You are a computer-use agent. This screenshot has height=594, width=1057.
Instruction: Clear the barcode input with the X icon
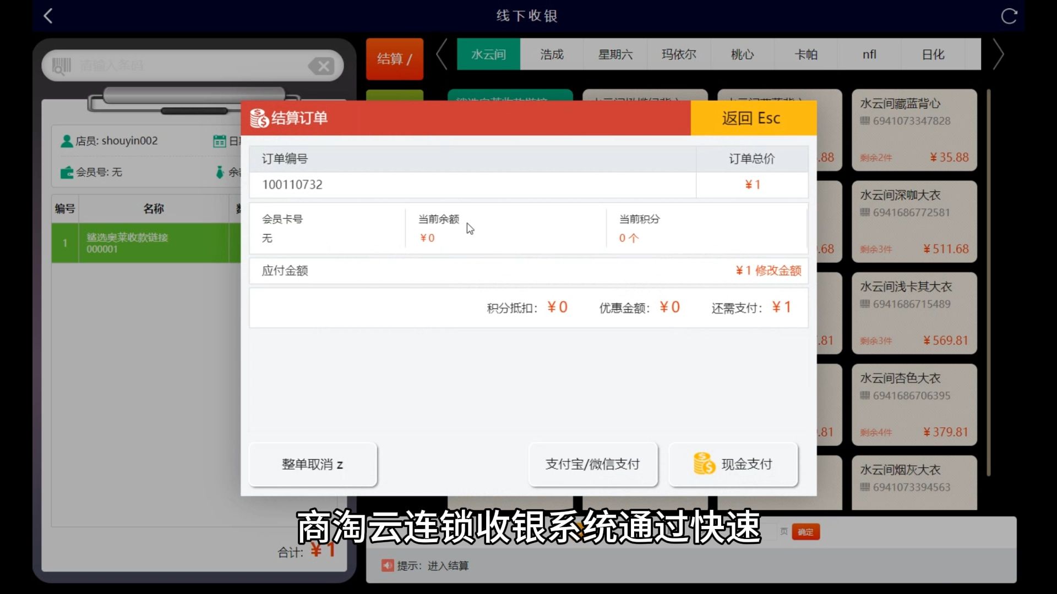[x=322, y=67]
